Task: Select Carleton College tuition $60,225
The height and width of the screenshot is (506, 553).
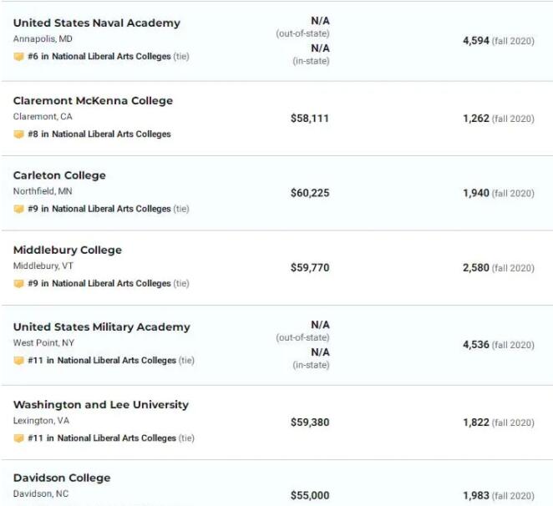Action: (x=309, y=193)
